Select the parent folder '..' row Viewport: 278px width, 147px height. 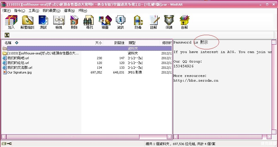pos(87,49)
